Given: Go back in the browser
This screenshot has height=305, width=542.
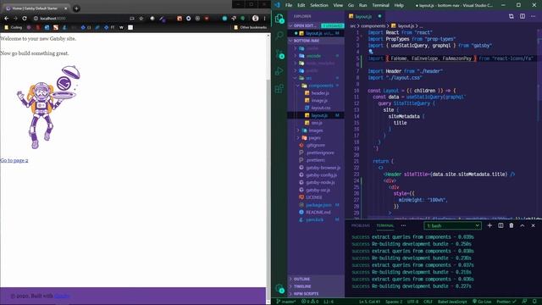Looking at the screenshot, I should [x=6, y=19].
